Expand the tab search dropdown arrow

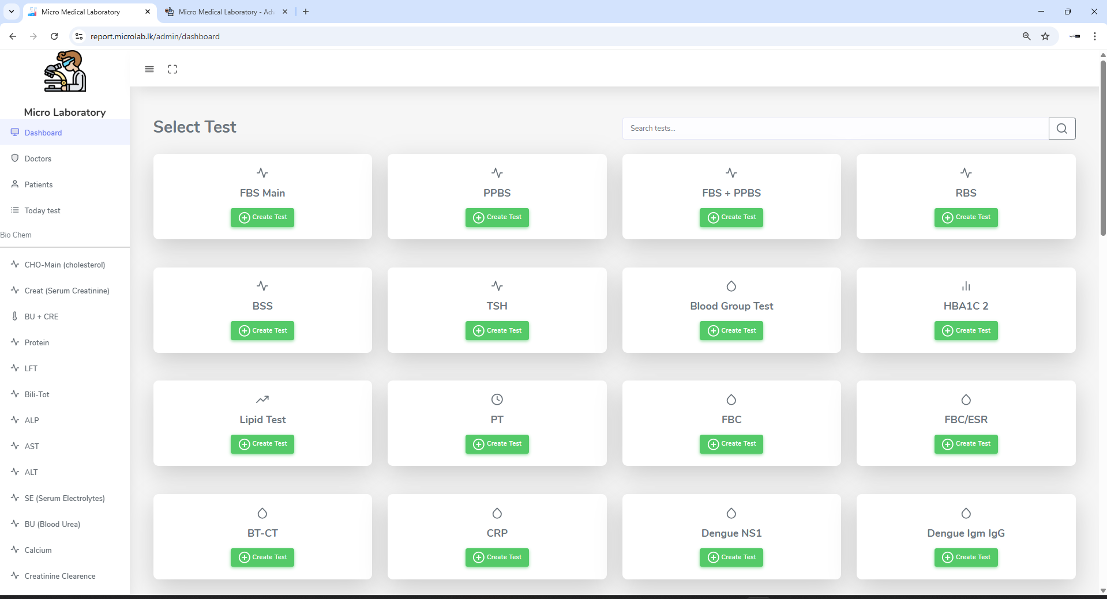point(11,12)
